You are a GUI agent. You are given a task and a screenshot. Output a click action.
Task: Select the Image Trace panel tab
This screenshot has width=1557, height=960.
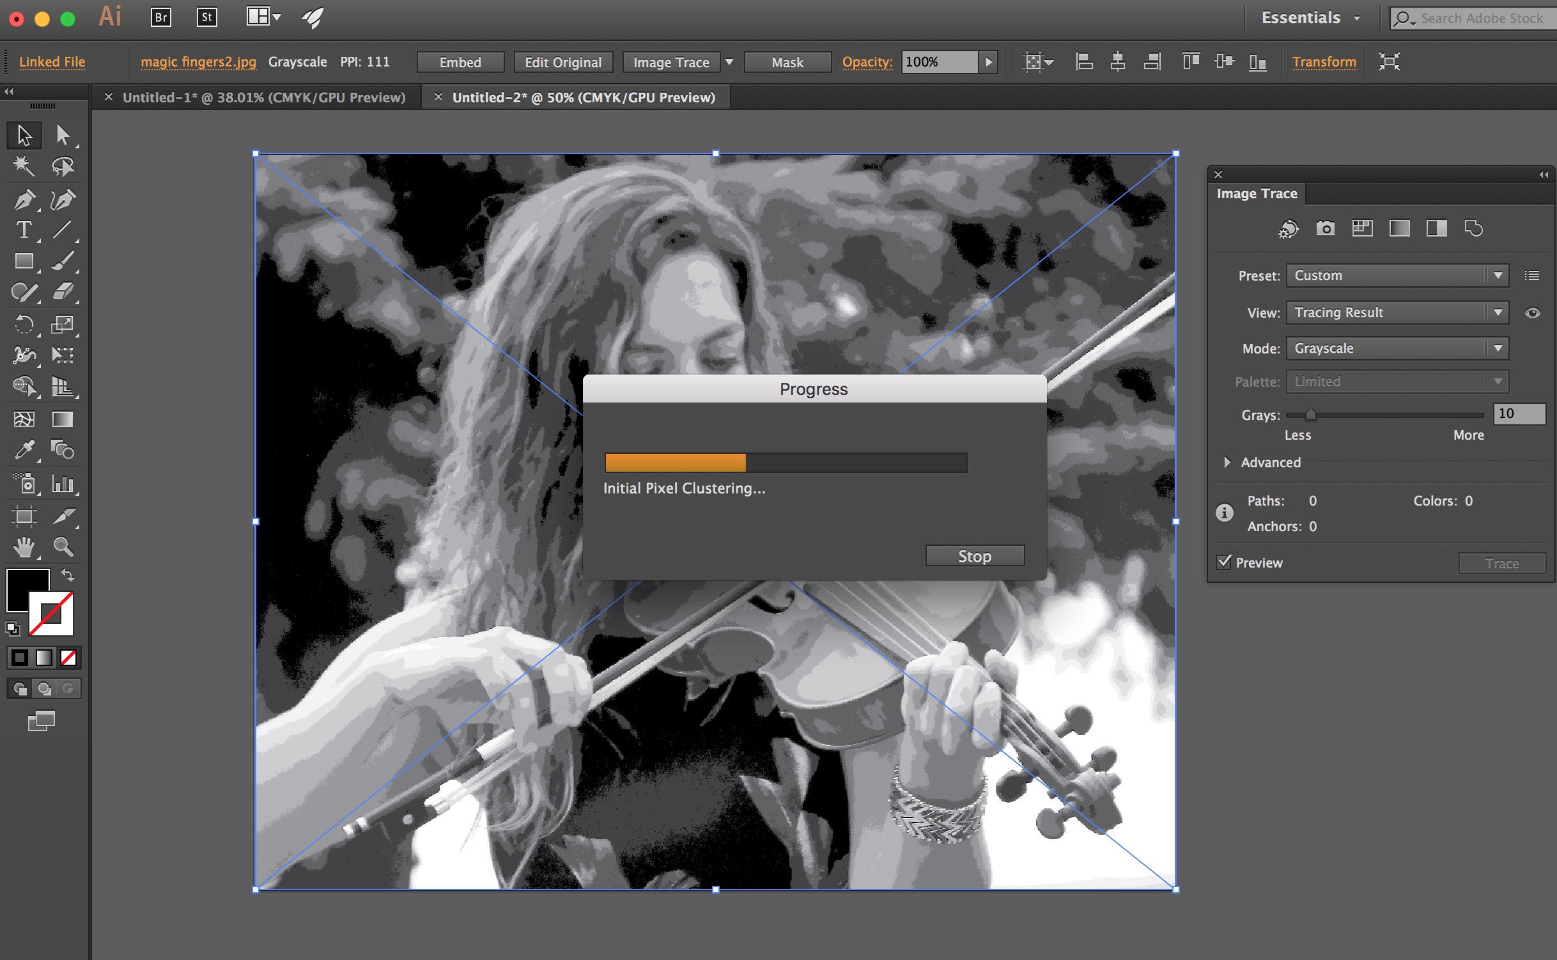click(1257, 193)
